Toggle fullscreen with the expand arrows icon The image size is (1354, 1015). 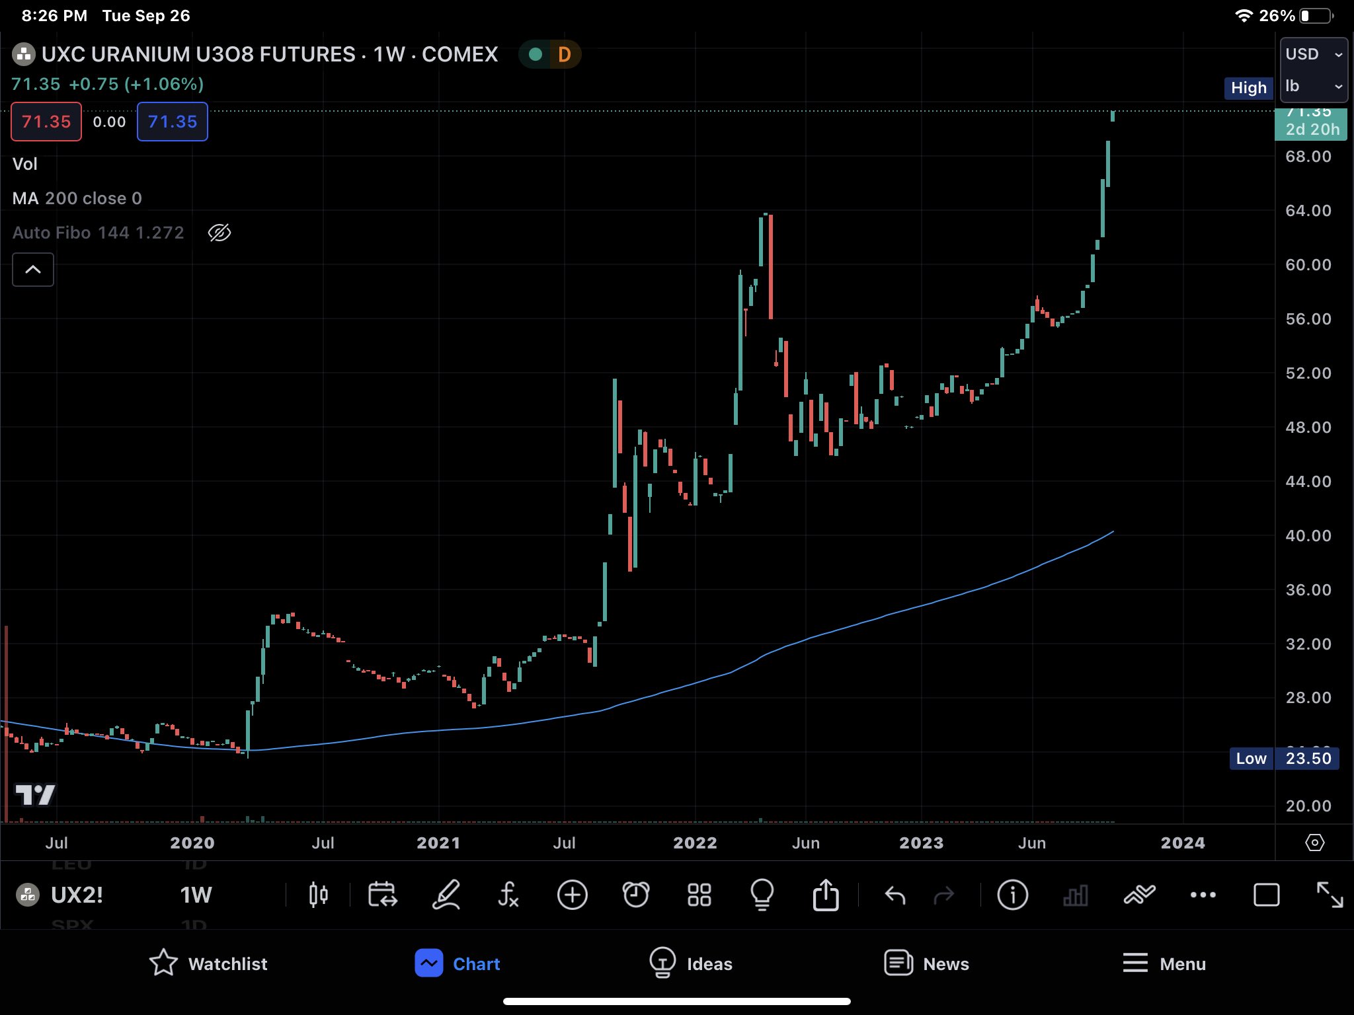point(1329,895)
